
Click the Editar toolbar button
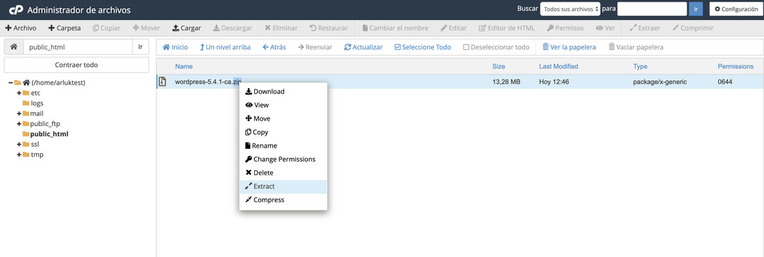pyautogui.click(x=454, y=28)
